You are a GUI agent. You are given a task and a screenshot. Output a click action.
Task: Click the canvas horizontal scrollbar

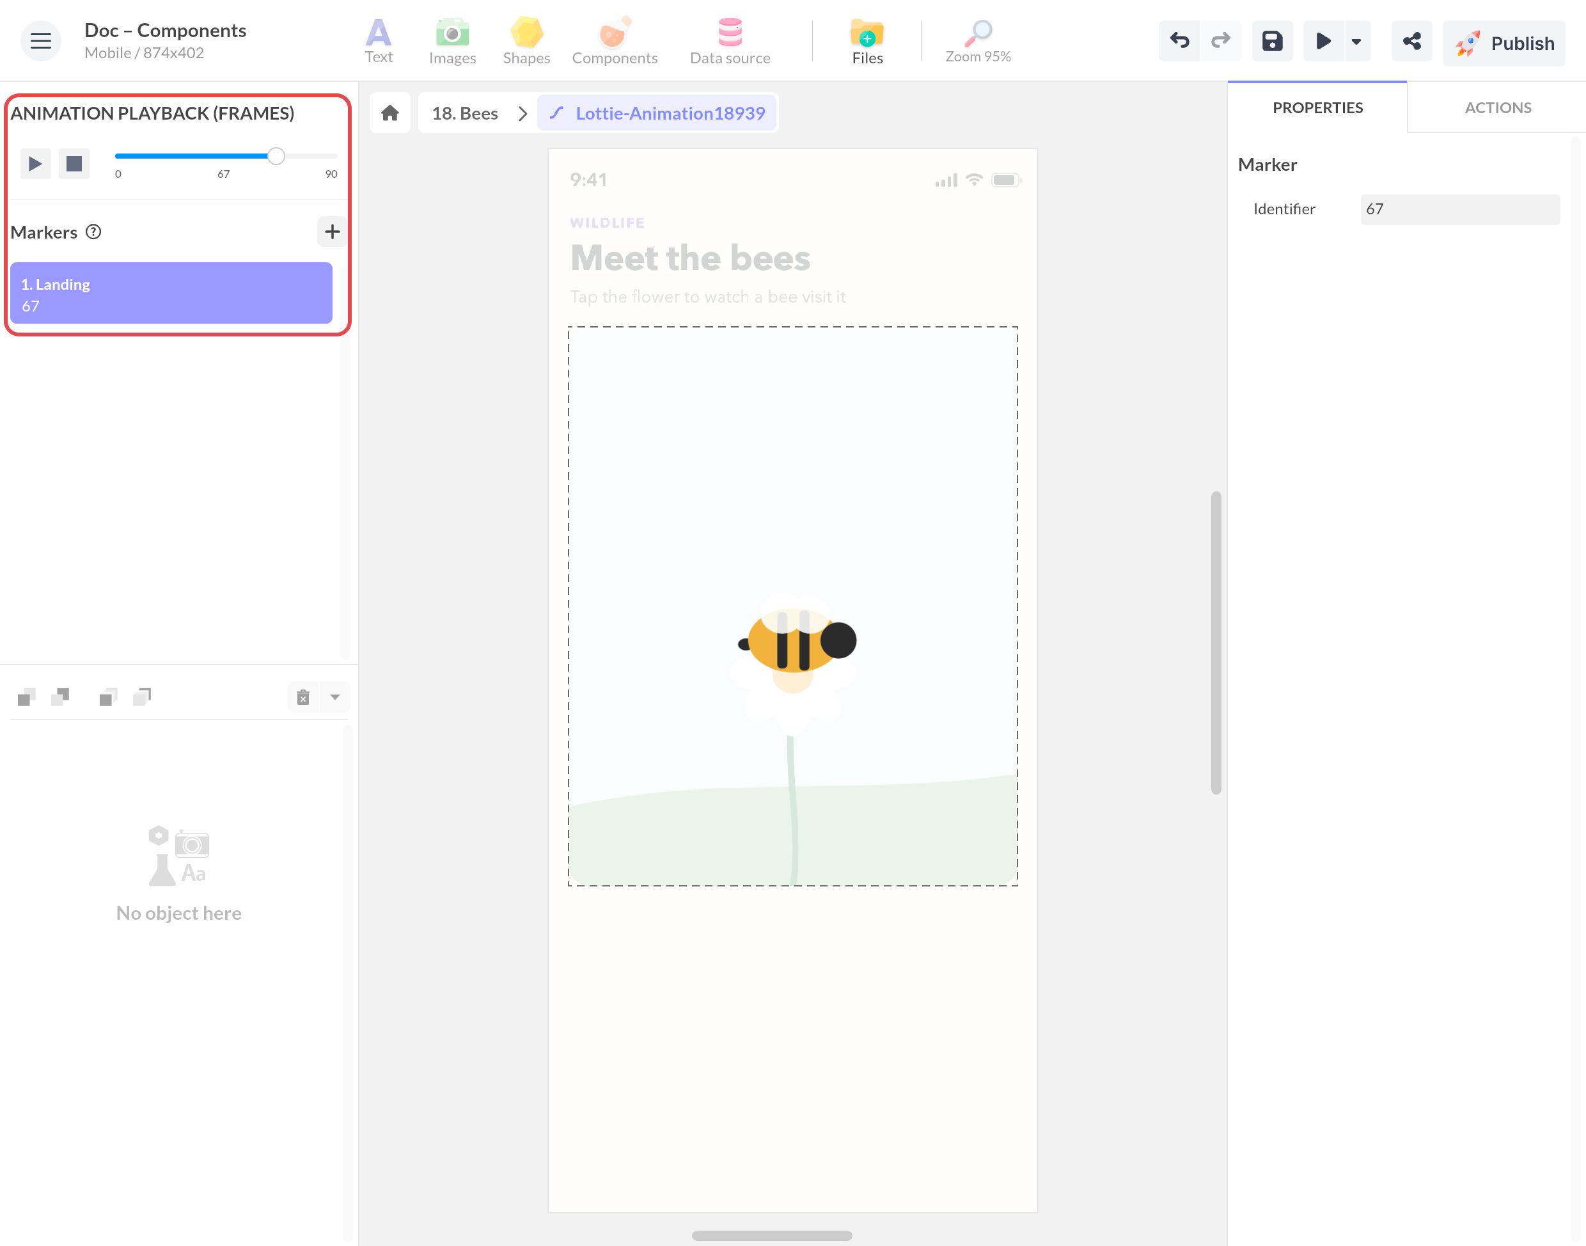771,1235
